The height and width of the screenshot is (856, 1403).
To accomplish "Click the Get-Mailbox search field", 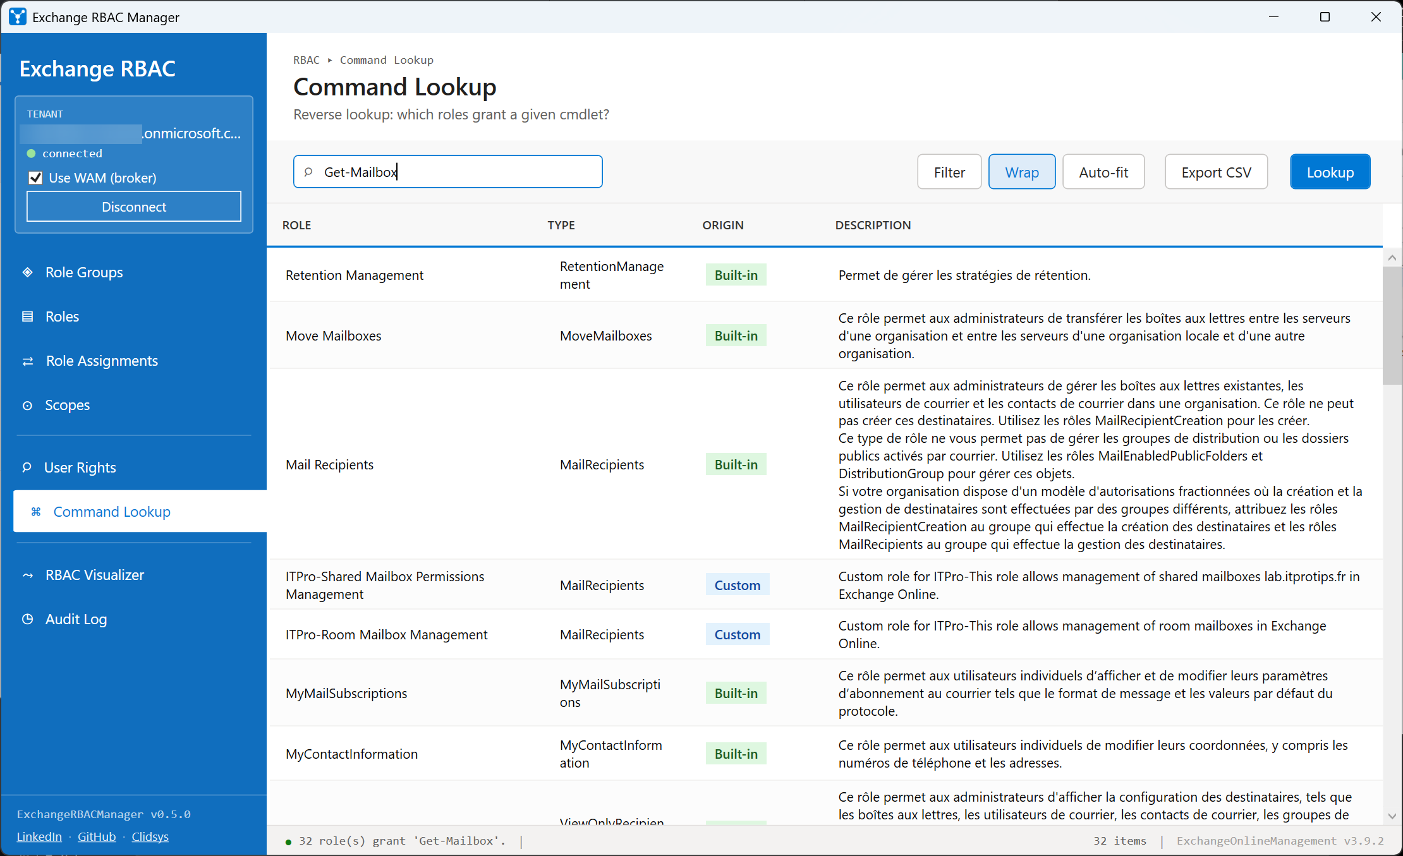I will (x=448, y=172).
